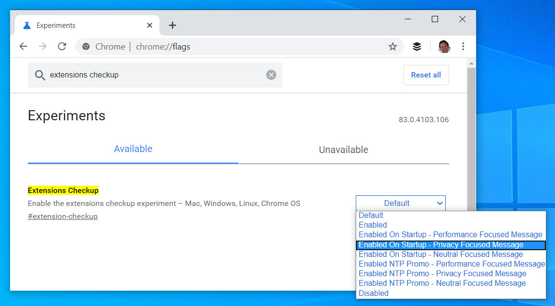Click the Experiments flask tab icon
This screenshot has width=555, height=306.
(x=27, y=25)
